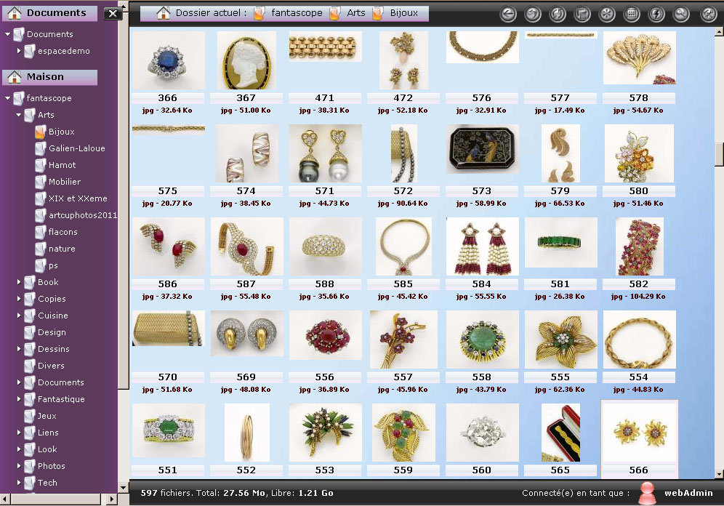Expand the Tech folder arrow

[19, 483]
